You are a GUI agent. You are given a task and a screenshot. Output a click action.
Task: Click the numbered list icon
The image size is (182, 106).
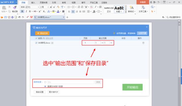(73, 7)
